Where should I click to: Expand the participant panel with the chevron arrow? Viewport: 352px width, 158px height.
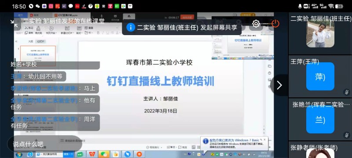pyautogui.click(x=279, y=85)
